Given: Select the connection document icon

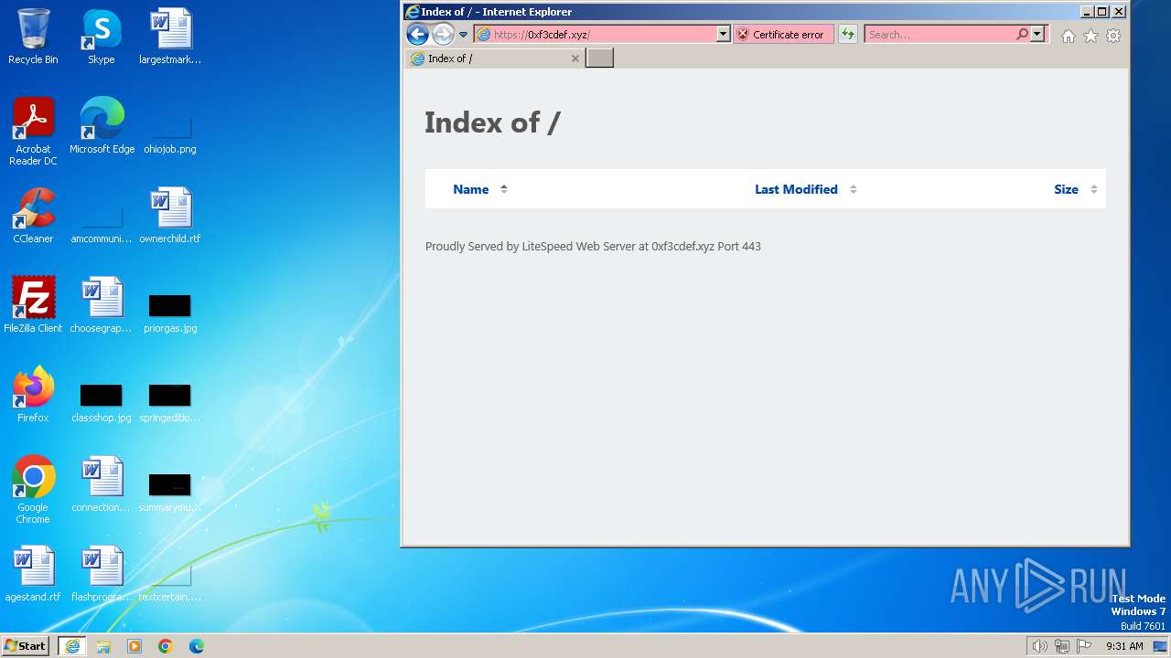Looking at the screenshot, I should point(102,485).
